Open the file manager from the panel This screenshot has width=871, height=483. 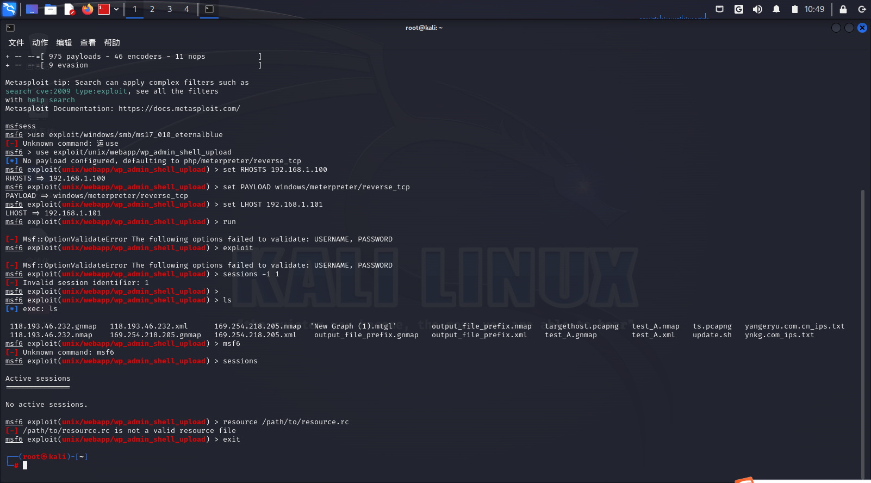(51, 9)
